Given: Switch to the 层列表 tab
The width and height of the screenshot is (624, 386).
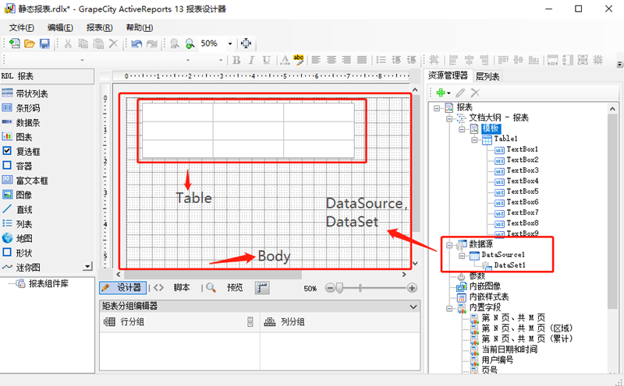Looking at the screenshot, I should coord(488,75).
